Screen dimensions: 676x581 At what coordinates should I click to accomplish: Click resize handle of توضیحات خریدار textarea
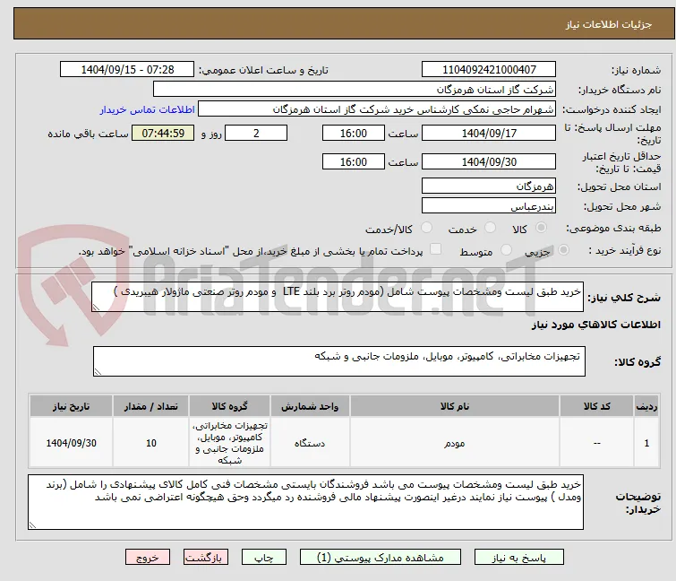pyautogui.click(x=33, y=525)
